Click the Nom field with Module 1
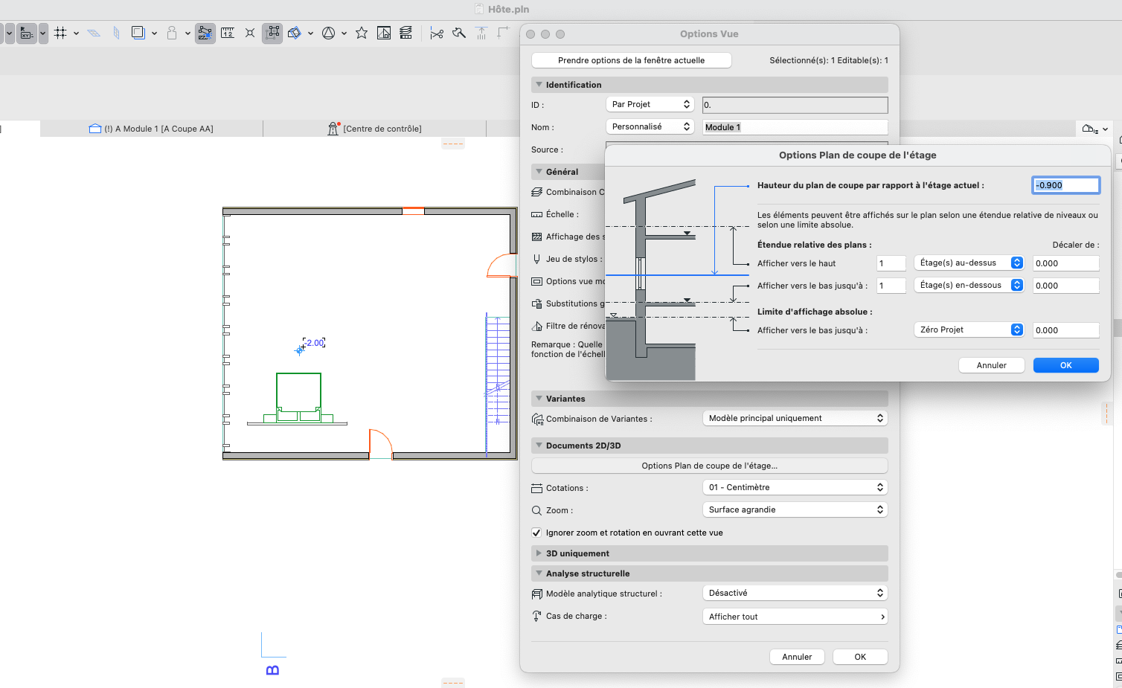This screenshot has height=688, width=1122. click(x=795, y=127)
